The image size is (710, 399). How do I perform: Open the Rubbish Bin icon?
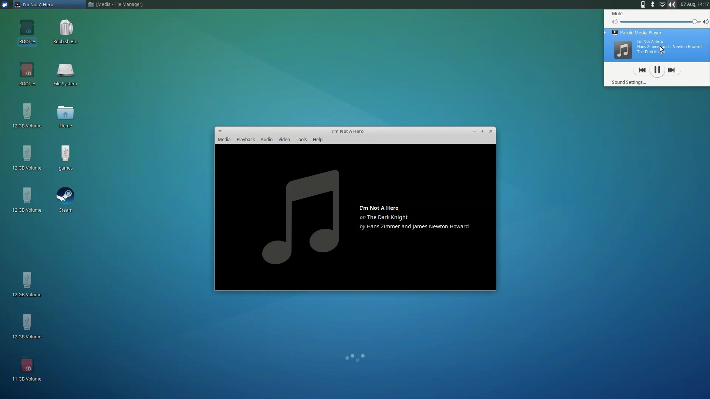(65, 28)
